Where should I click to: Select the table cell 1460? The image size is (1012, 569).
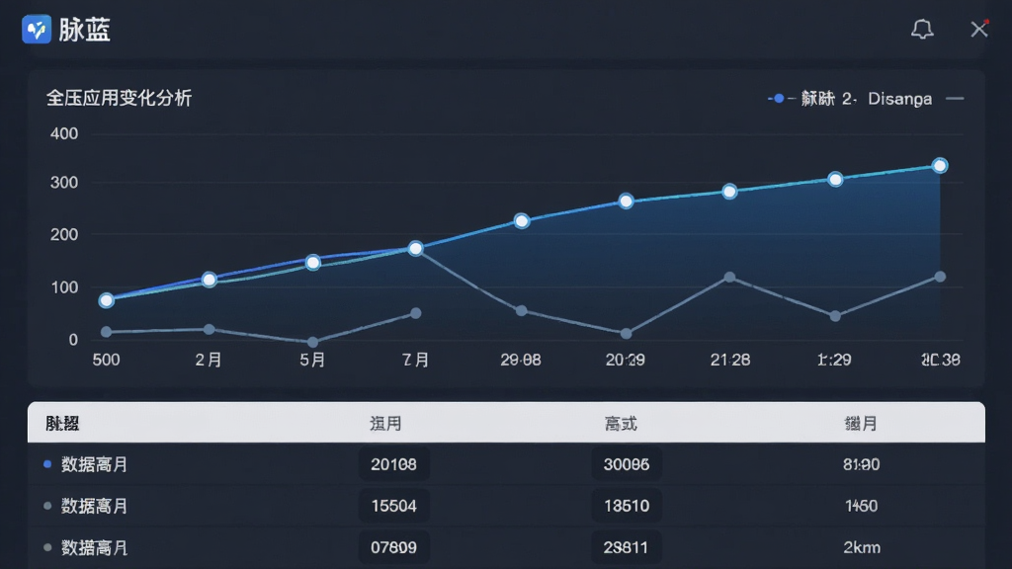click(861, 506)
